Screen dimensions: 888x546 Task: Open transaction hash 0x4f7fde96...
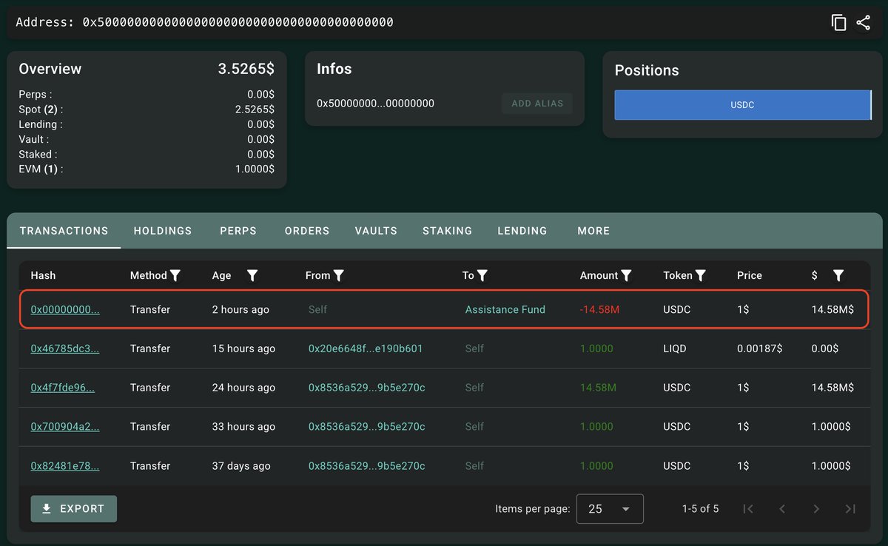62,388
